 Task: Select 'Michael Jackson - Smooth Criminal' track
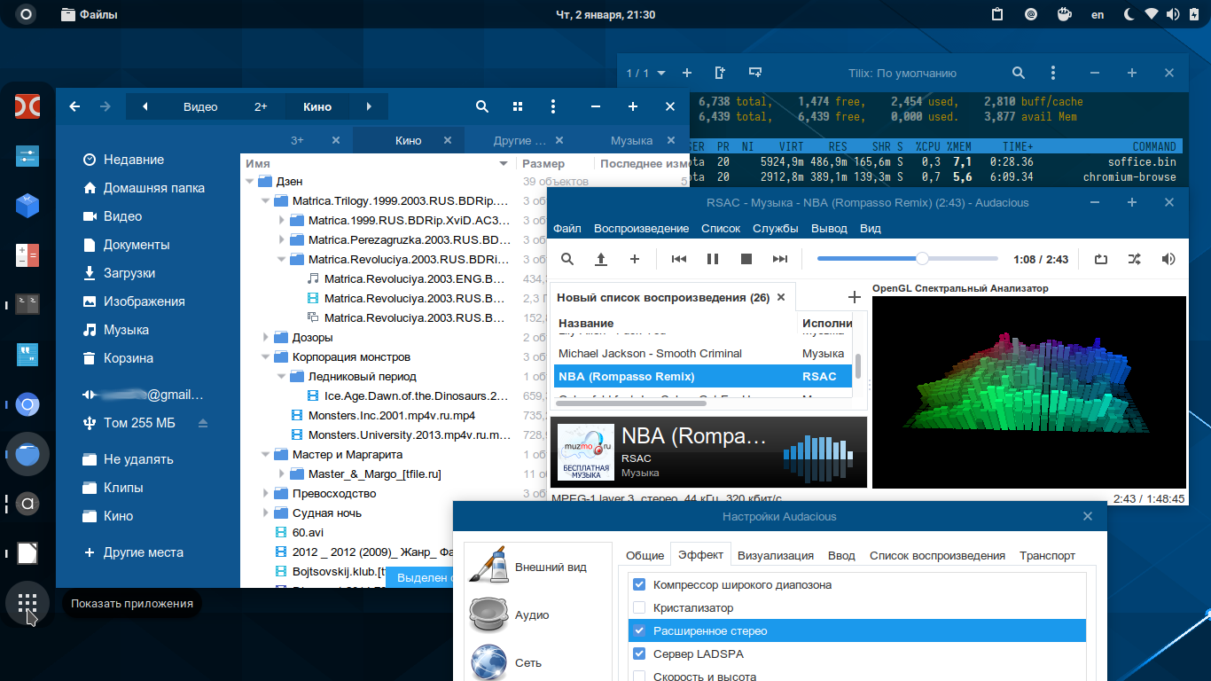pos(650,353)
